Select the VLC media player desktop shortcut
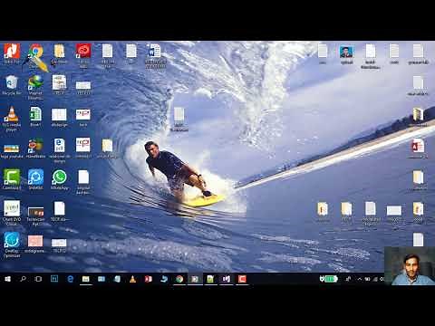Image resolution: width=435 pixels, height=326 pixels. 12,119
